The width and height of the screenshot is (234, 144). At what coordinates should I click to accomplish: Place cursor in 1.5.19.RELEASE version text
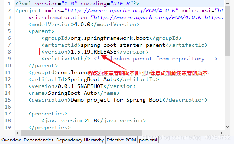click(94, 52)
